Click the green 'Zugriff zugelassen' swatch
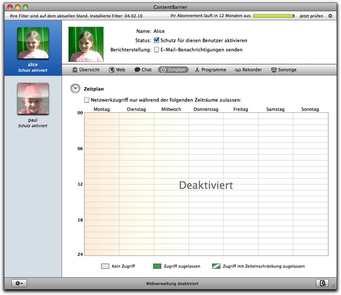The width and height of the screenshot is (341, 295). 157,266
